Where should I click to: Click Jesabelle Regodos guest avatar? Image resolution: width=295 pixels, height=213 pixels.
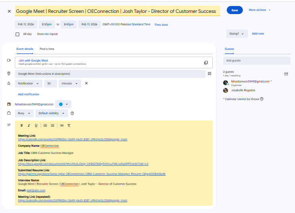pyautogui.click(x=226, y=90)
